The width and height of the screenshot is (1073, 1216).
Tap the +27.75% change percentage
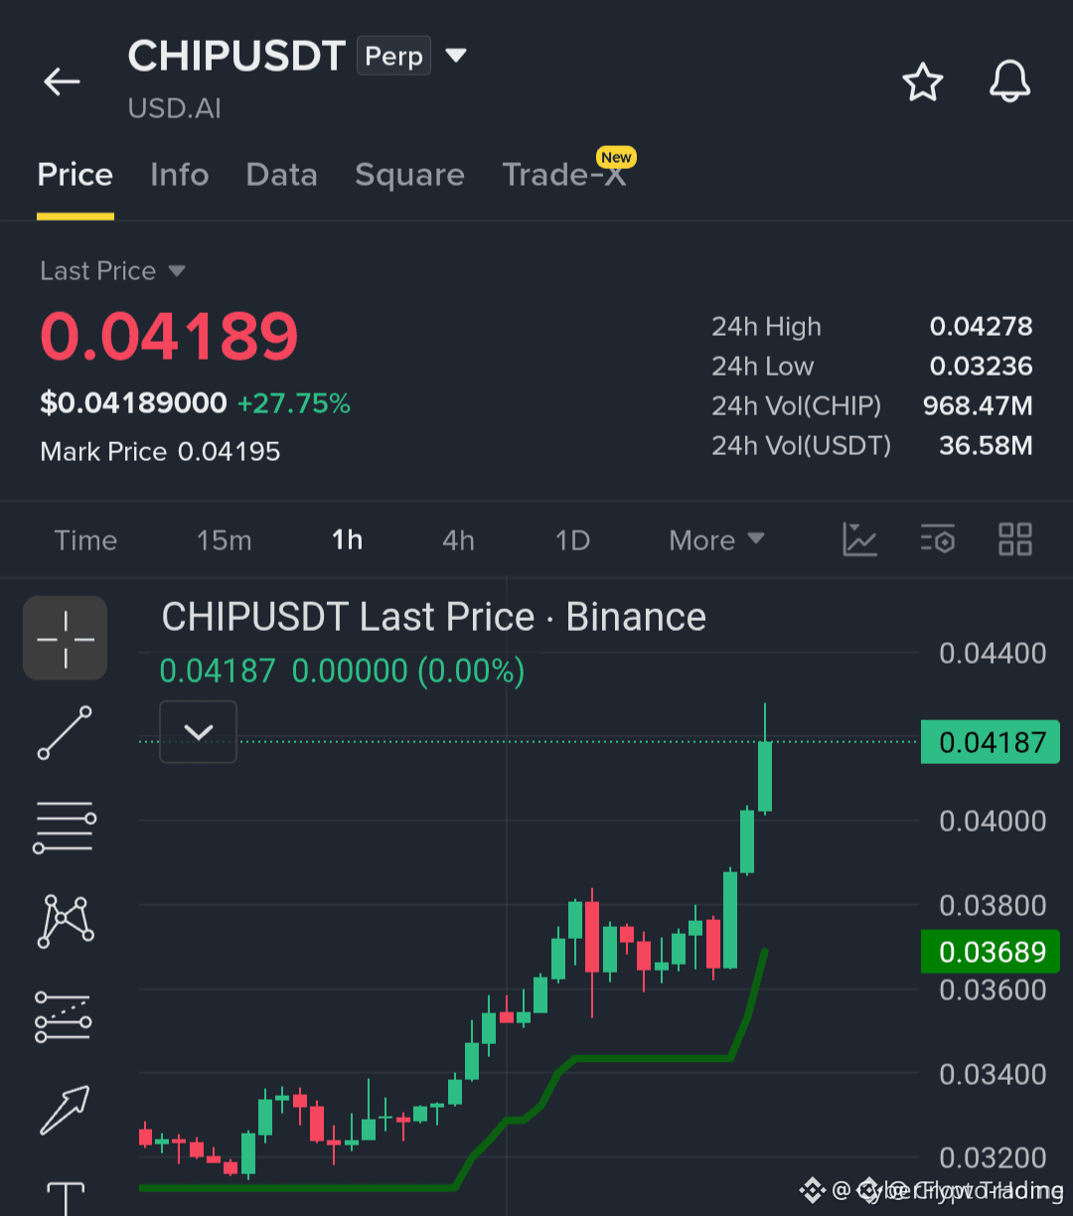(294, 403)
